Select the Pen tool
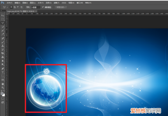This screenshot has width=168, height=116. click(x=3, y=69)
